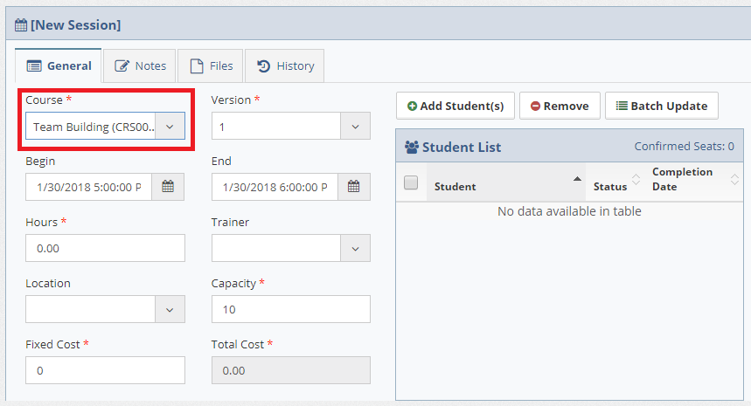This screenshot has height=406, width=751.
Task: Expand the Course dropdown
Action: tap(170, 127)
